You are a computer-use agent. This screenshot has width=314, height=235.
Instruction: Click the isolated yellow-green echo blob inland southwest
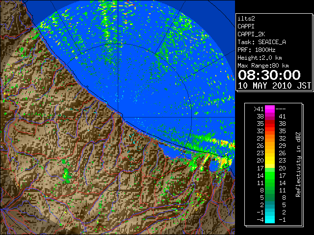point(67,176)
